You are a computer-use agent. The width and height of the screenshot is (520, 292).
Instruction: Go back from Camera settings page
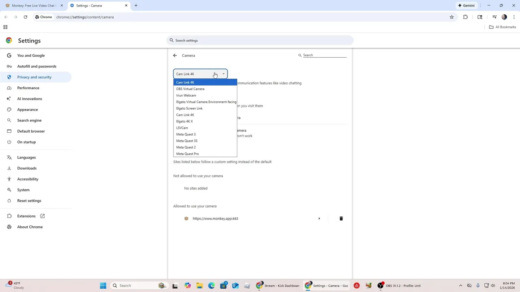tap(175, 56)
